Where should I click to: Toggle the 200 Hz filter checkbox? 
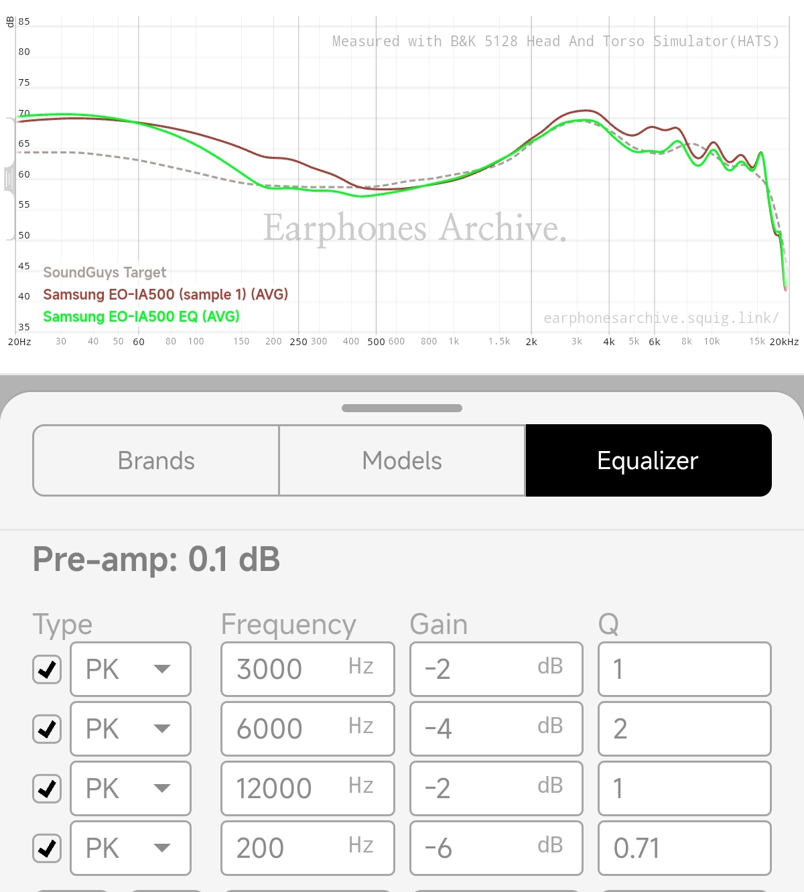point(47,848)
